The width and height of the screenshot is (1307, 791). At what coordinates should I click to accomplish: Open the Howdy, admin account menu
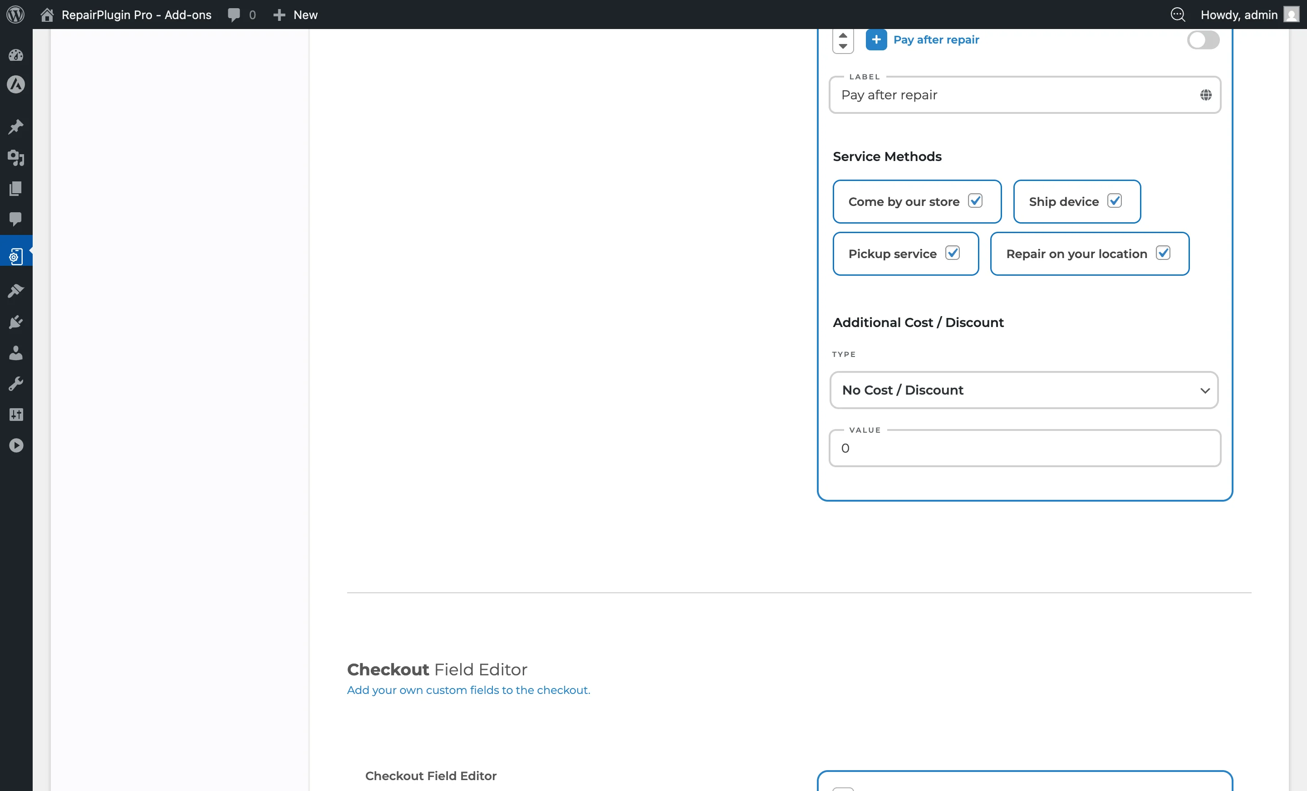click(1240, 15)
